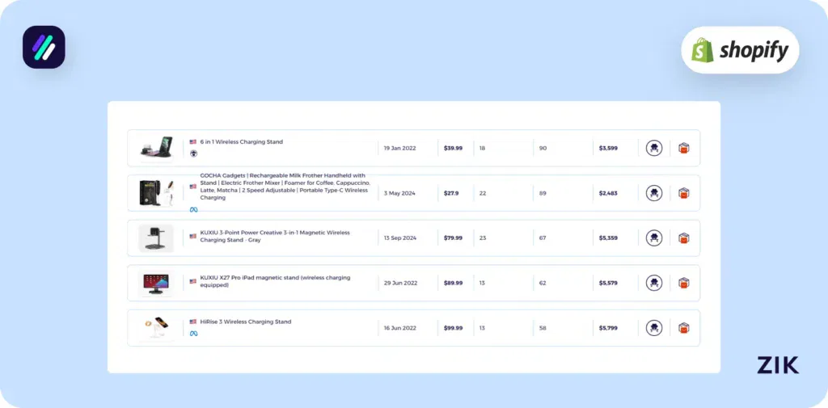Click the orange box icon in the $3,599 row
Viewport: 828px width, 408px height.
tap(683, 148)
